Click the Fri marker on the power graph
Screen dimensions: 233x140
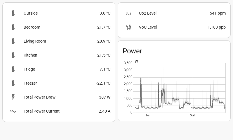(148, 116)
